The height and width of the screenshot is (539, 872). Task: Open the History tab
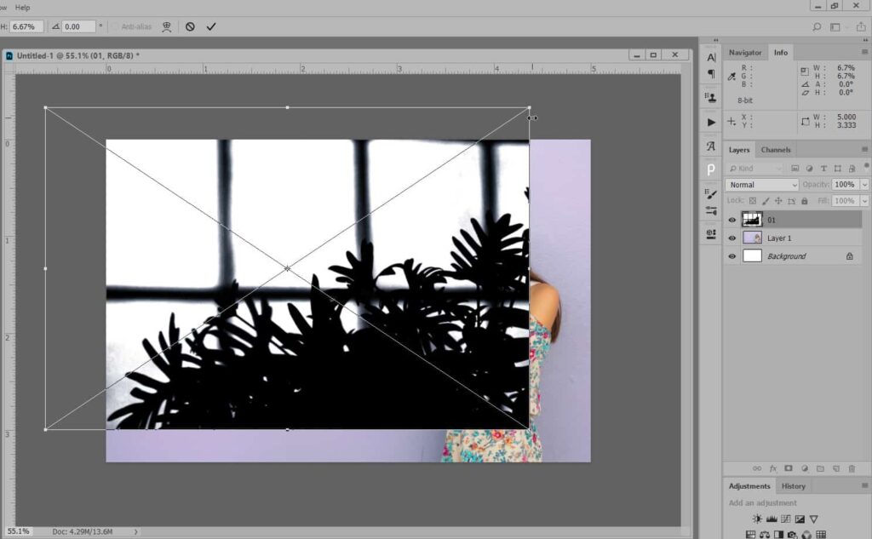(x=793, y=486)
